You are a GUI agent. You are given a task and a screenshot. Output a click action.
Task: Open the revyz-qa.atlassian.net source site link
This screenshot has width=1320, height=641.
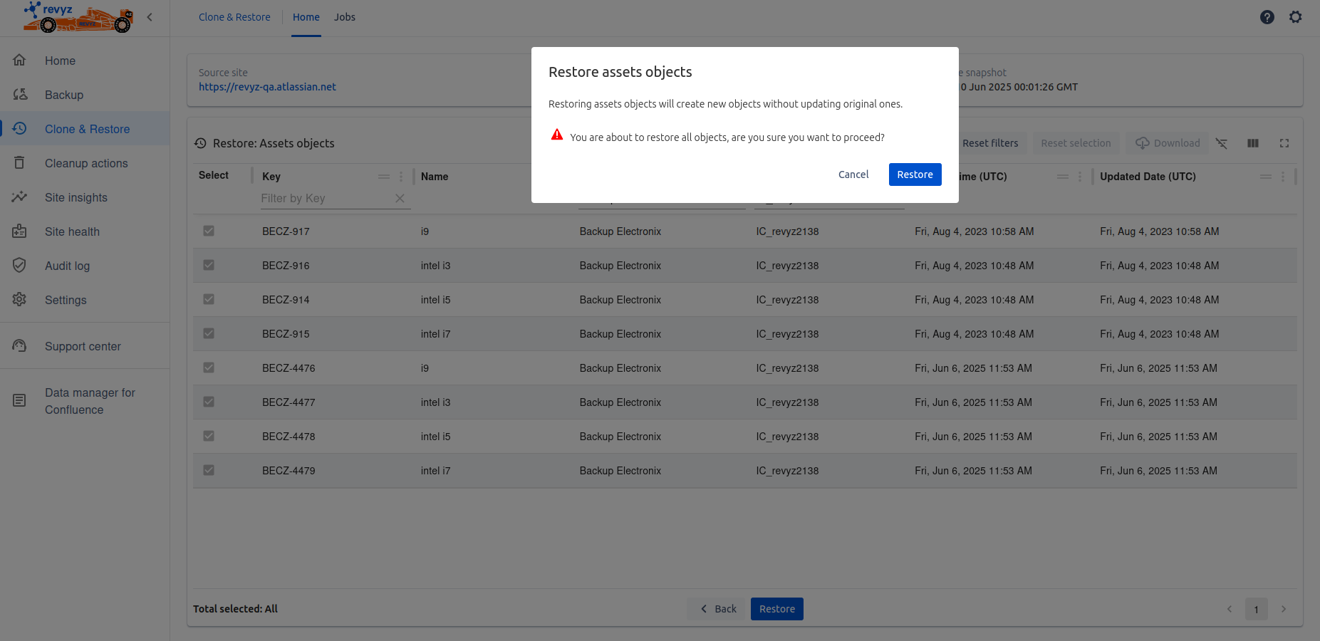coord(267,87)
